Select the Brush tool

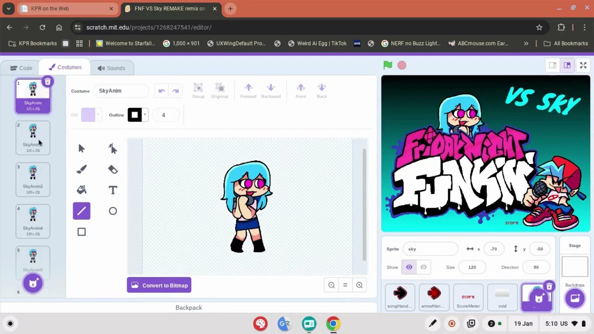coord(82,169)
